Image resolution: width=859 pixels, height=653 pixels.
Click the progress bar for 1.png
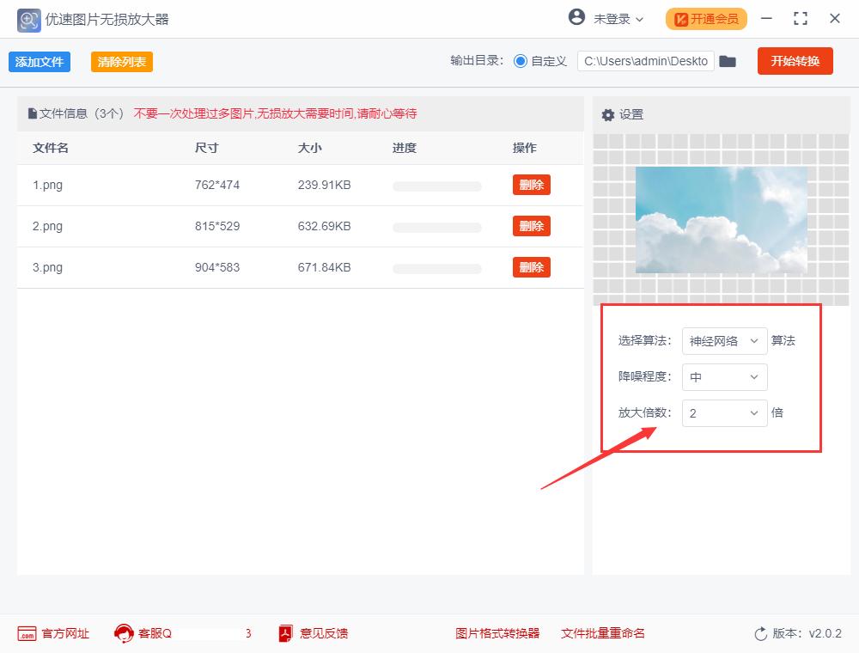(436, 185)
